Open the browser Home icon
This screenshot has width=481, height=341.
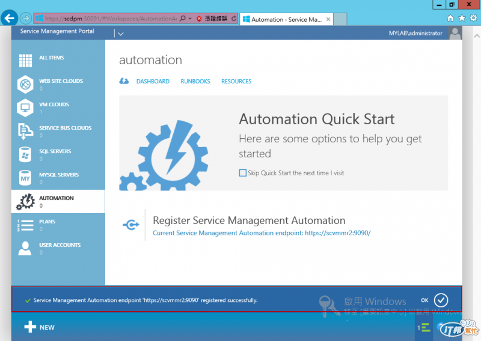[x=450, y=19]
